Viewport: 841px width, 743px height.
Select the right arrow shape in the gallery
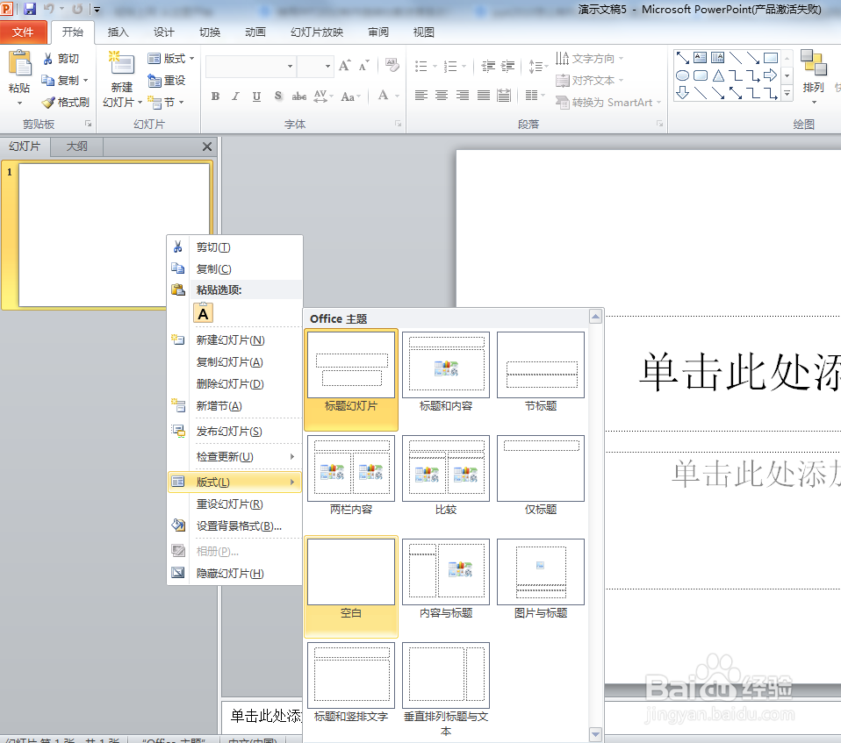[770, 75]
